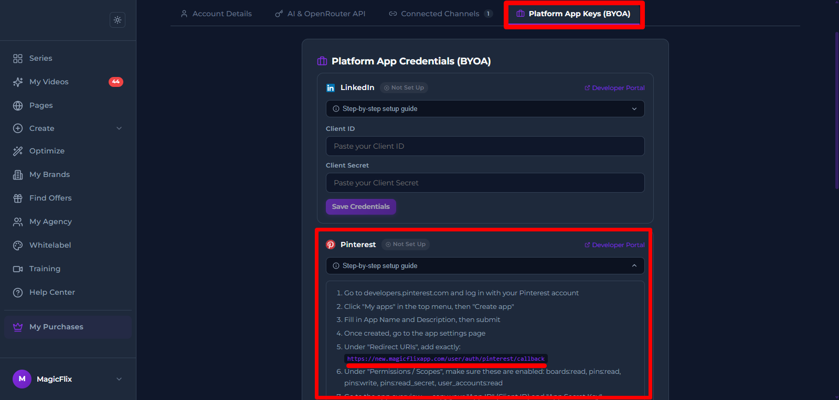This screenshot has width=839, height=400.
Task: Open the Pinterest Developer Portal link
Action: tap(614, 245)
